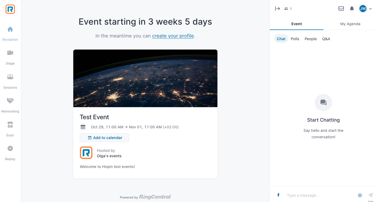
Task: Open Networking via the handshake icon
Action: [x=10, y=101]
